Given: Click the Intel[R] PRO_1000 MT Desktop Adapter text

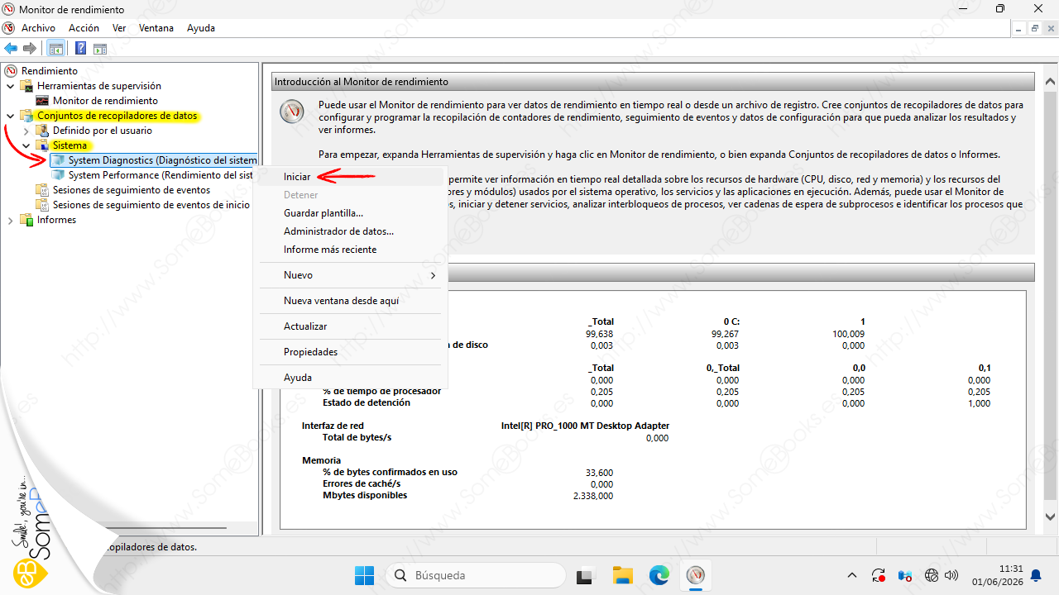Looking at the screenshot, I should pyautogui.click(x=585, y=426).
